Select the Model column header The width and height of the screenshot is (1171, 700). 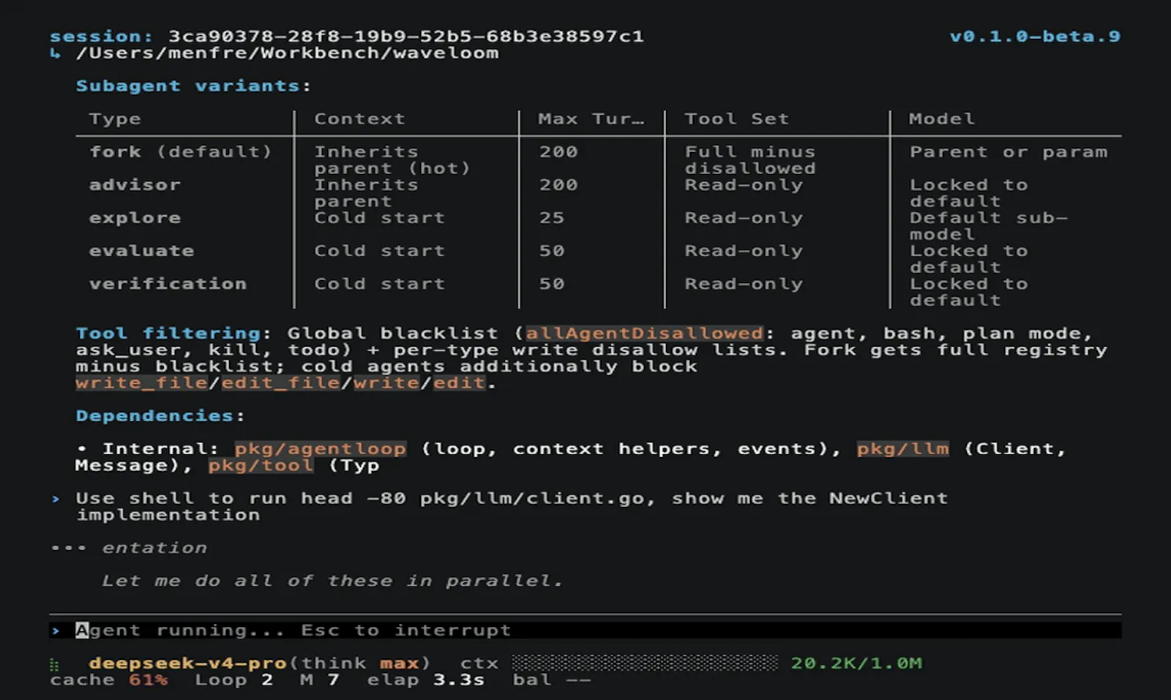[942, 118]
